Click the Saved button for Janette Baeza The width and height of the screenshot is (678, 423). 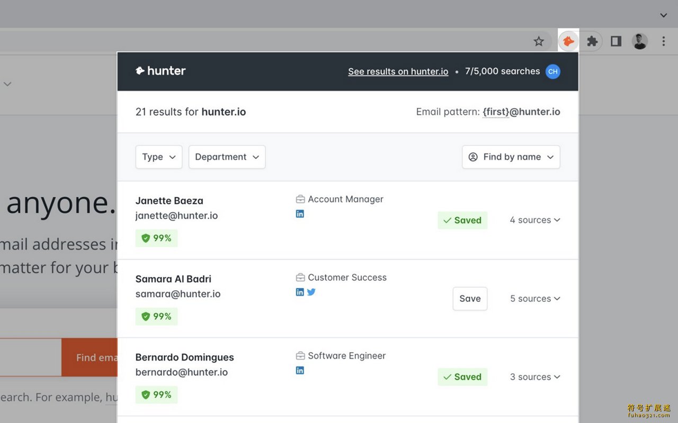[x=462, y=220]
